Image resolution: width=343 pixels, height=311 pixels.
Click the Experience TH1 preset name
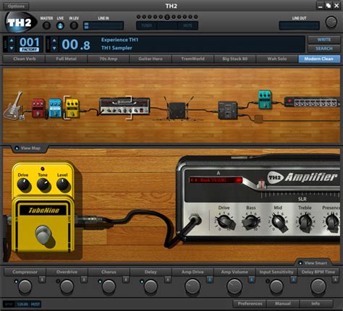click(119, 40)
